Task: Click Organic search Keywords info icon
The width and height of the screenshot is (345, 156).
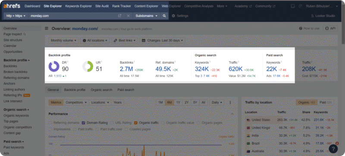Action: 210,62
